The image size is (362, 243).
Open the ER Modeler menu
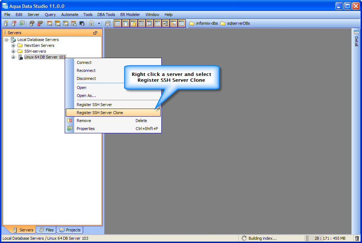130,15
